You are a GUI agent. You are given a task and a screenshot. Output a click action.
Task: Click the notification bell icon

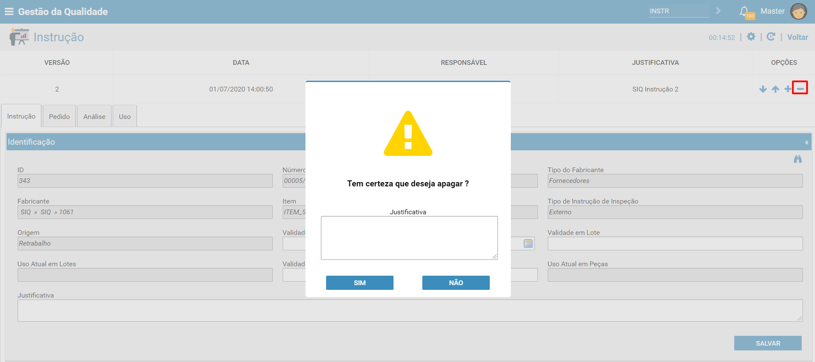coord(744,11)
